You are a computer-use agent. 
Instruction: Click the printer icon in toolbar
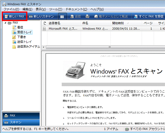(87, 16)
